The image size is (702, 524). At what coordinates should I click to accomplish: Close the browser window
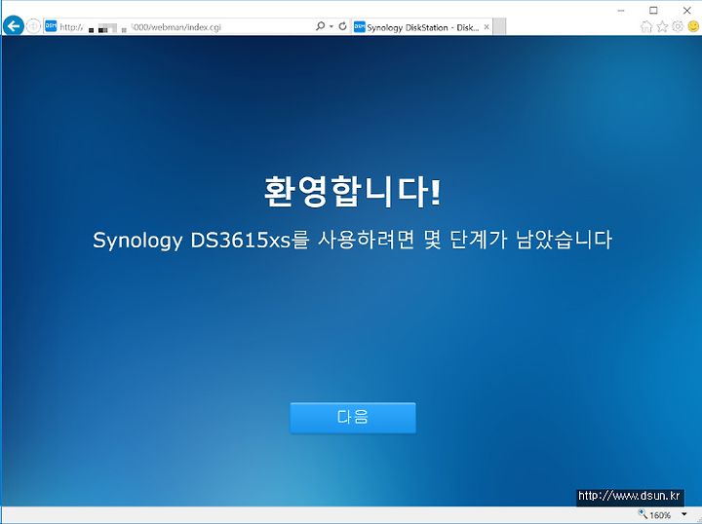686,11
